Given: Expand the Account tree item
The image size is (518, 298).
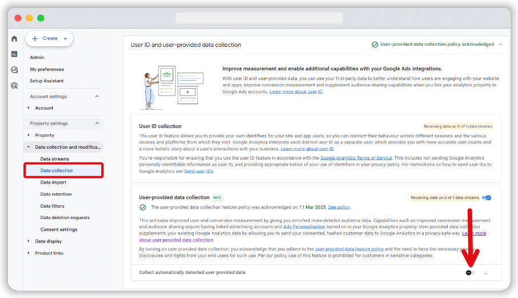Looking at the screenshot, I should pyautogui.click(x=29, y=108).
